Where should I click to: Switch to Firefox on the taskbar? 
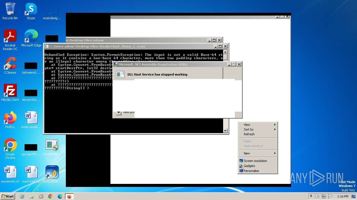coord(69,196)
